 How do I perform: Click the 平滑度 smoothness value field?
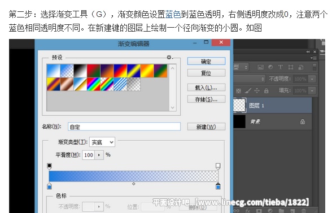pyautogui.click(x=89, y=155)
